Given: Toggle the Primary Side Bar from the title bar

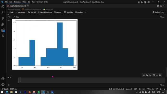Looking at the screenshot, I should point(139,2).
